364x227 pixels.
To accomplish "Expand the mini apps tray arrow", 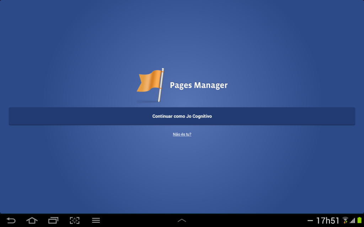I will click(x=182, y=220).
